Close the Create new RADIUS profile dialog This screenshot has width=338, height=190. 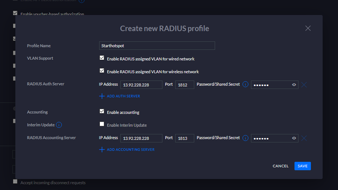(x=308, y=29)
